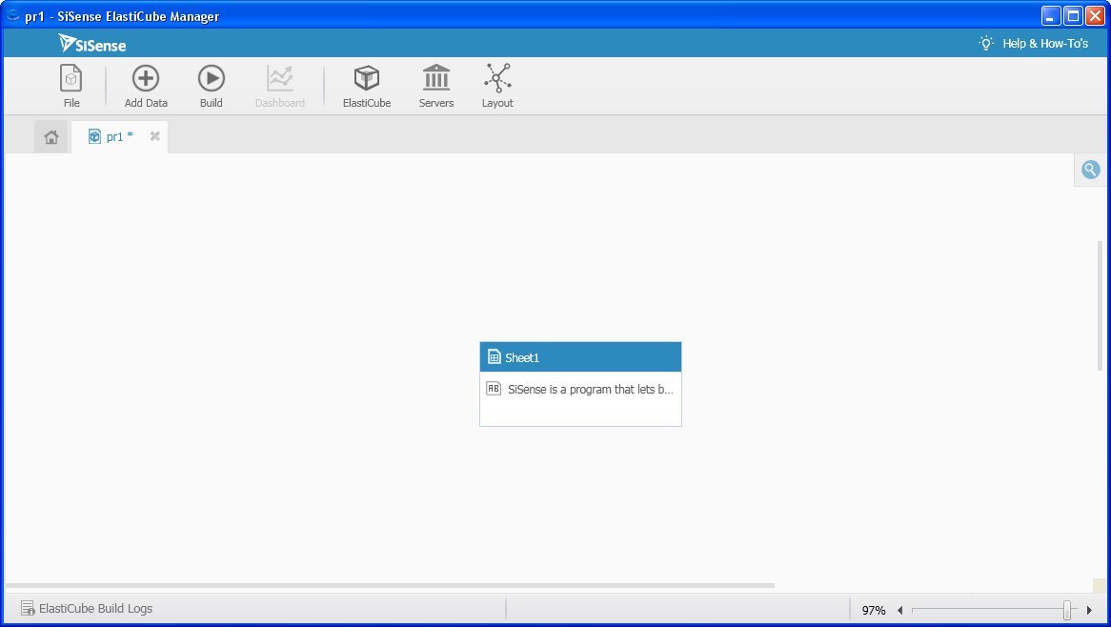Click the app icon in title bar
This screenshot has width=1111, height=627.
pyautogui.click(x=12, y=15)
